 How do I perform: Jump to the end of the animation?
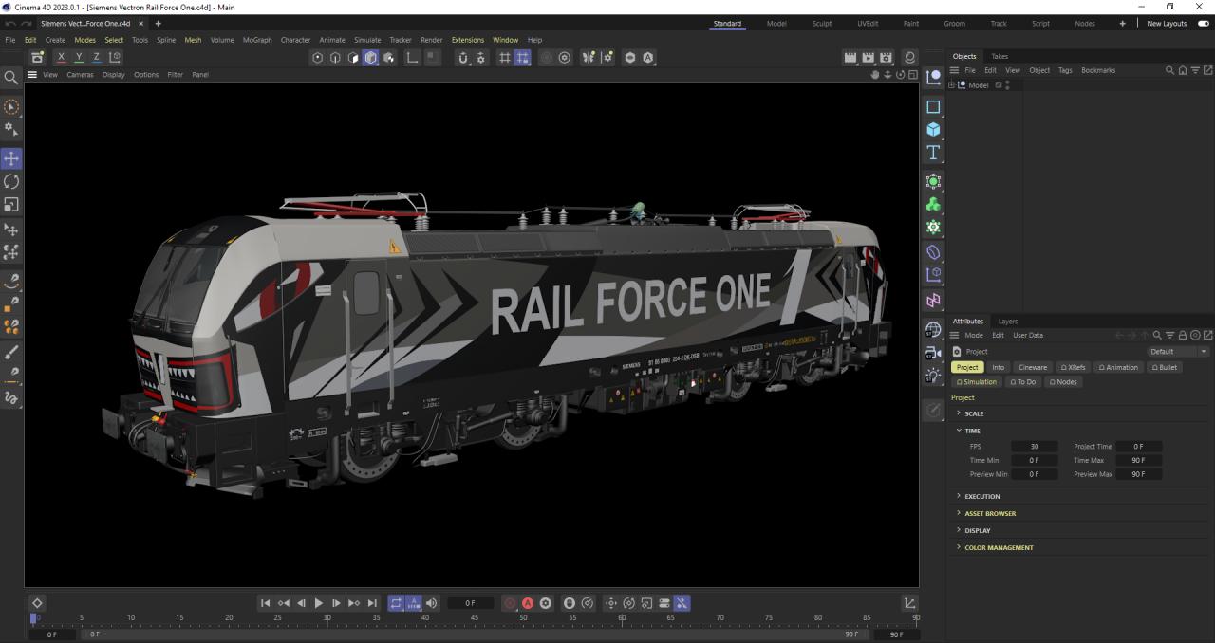[x=372, y=603]
